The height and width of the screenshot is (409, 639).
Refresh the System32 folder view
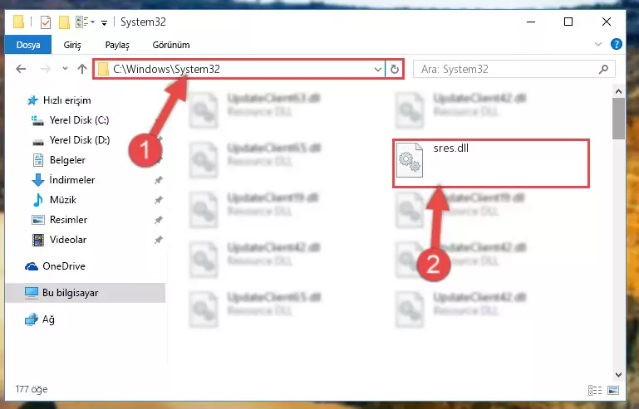(394, 69)
